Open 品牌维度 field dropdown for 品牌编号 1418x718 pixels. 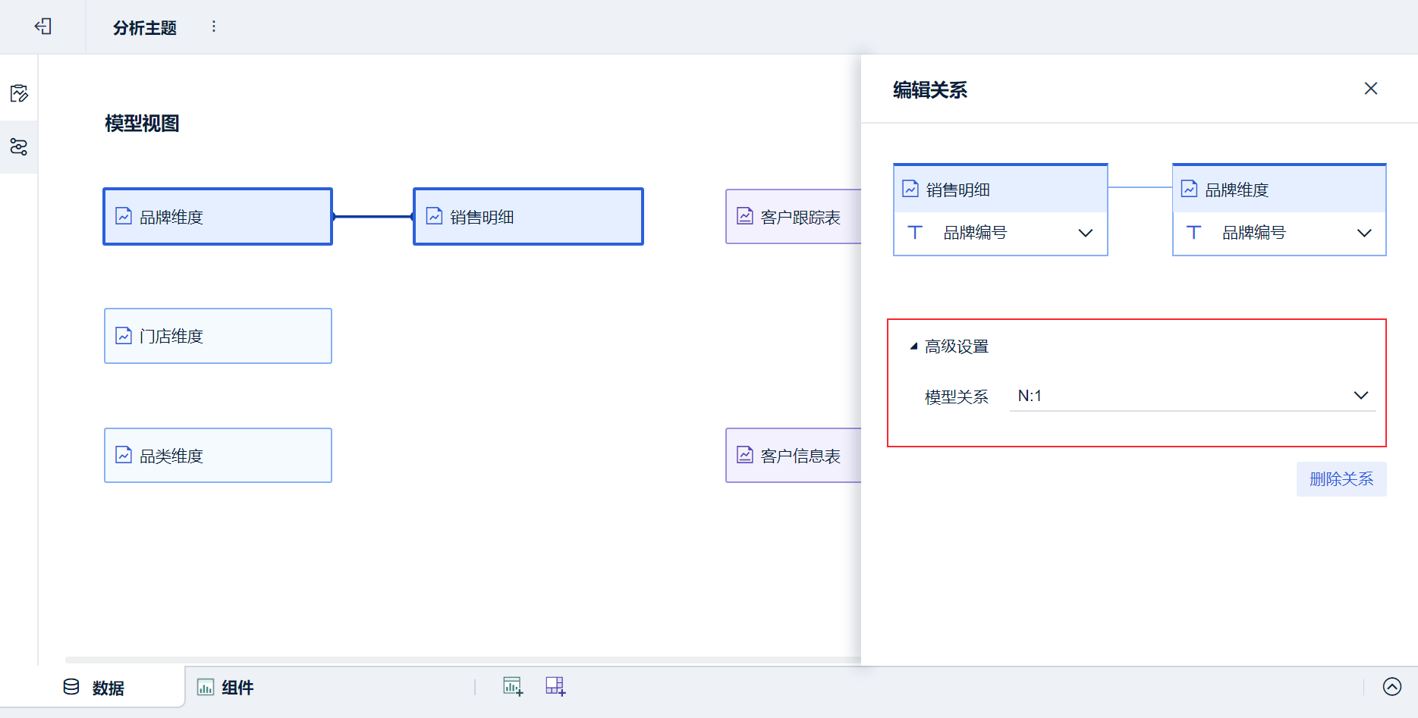click(x=1363, y=233)
